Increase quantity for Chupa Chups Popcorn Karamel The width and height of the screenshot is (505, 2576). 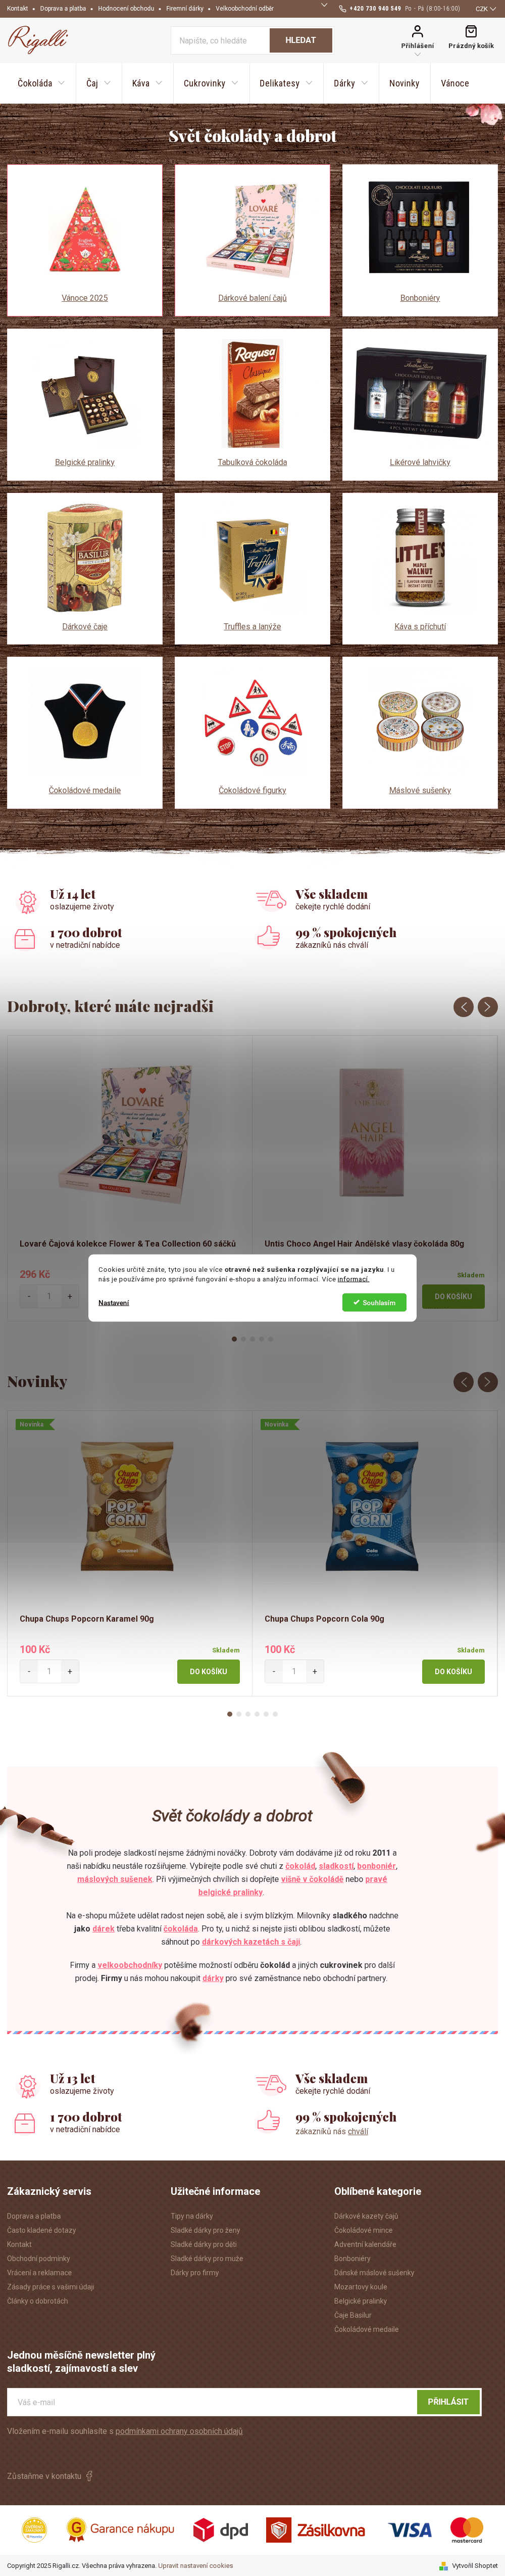[x=69, y=1671]
